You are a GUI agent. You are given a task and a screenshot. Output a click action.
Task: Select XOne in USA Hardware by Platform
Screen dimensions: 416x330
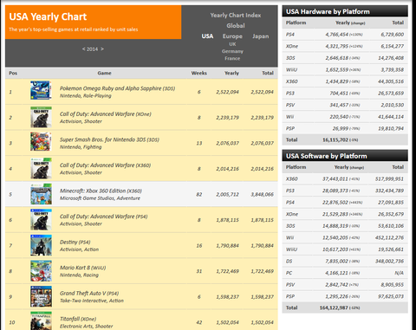click(x=292, y=46)
